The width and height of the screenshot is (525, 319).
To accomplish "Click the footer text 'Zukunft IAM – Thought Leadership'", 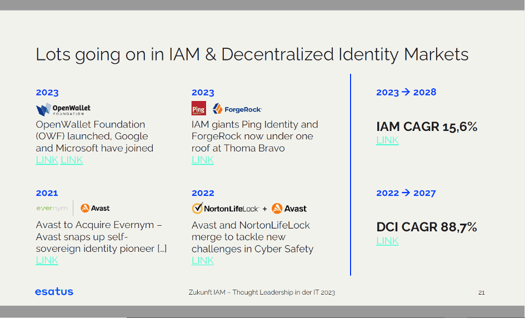I will tap(262, 292).
